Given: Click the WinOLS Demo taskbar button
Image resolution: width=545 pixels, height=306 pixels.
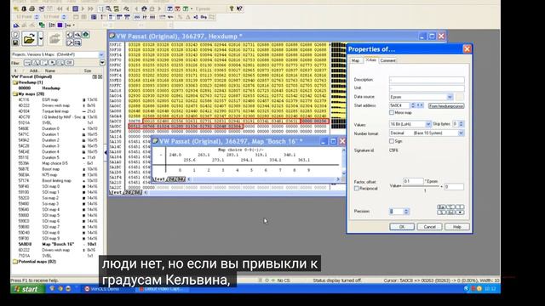Looking at the screenshot, I should click(x=107, y=289).
